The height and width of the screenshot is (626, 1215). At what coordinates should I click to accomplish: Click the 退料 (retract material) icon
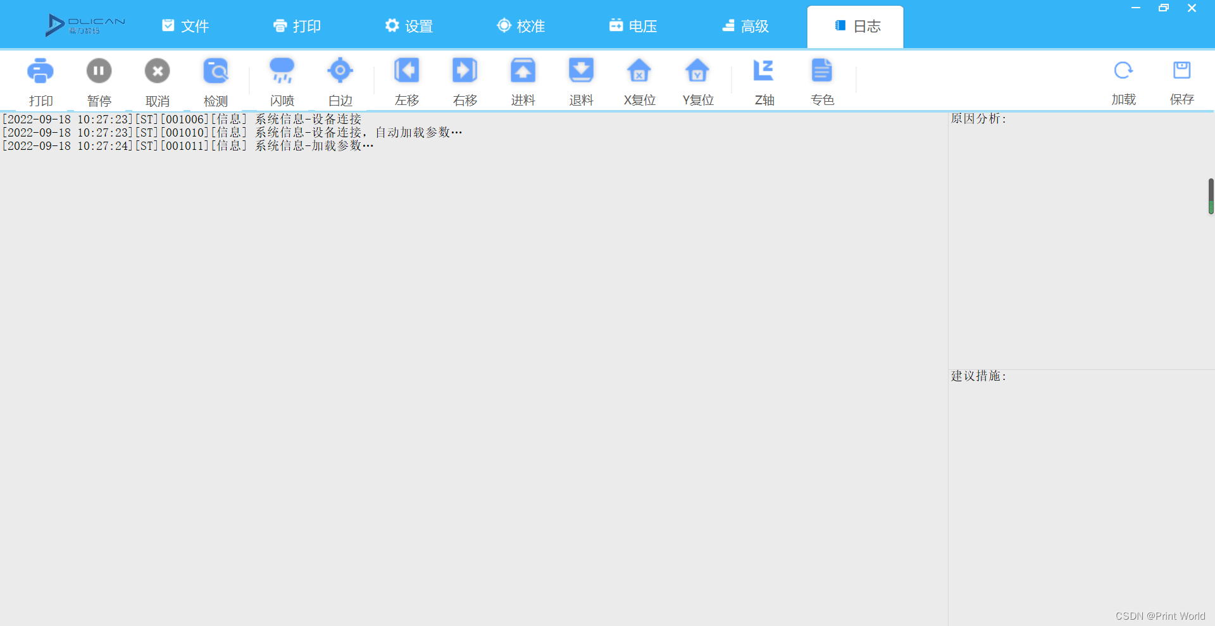click(580, 80)
